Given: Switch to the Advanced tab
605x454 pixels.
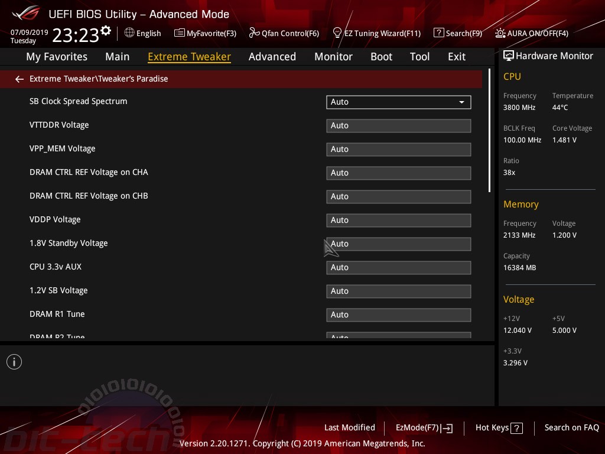Looking at the screenshot, I should coord(272,57).
